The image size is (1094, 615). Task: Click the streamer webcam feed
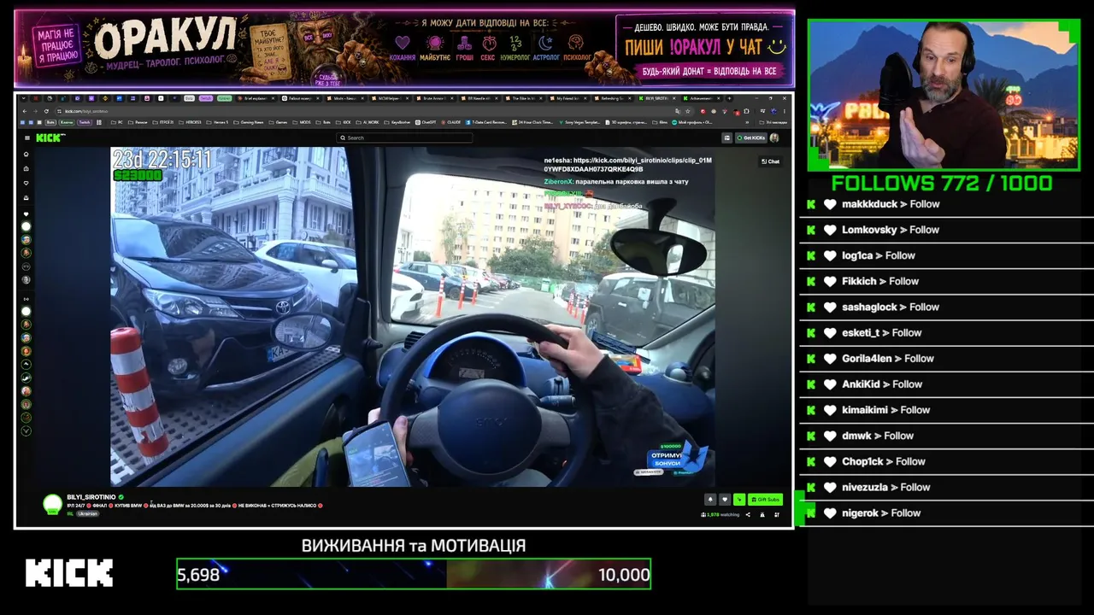(x=944, y=95)
